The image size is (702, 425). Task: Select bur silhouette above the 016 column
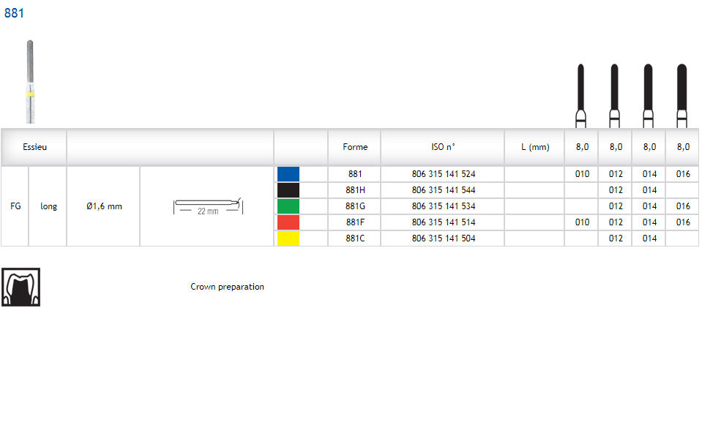(x=682, y=95)
